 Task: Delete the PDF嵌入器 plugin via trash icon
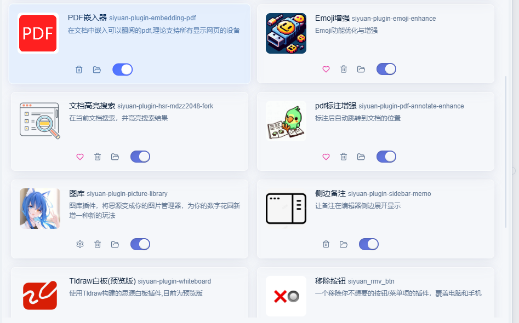tap(79, 70)
